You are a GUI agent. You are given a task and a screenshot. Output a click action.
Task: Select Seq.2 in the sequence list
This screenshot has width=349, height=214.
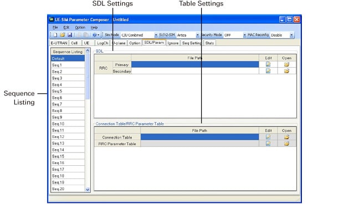[68, 72]
